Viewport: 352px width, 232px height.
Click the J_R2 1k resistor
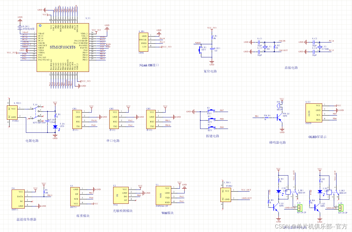pyautogui.click(x=320, y=180)
